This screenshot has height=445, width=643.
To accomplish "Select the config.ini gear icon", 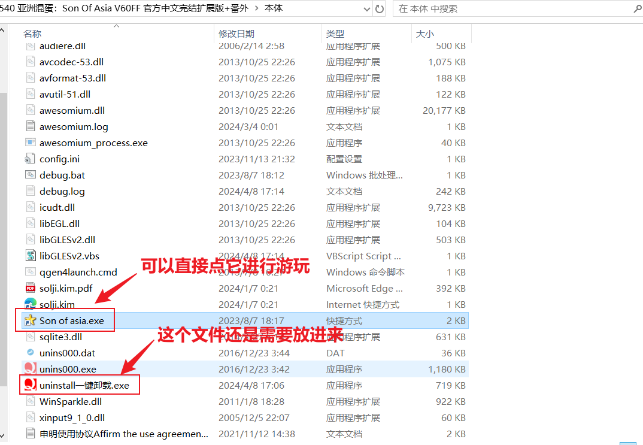I will (x=30, y=159).
